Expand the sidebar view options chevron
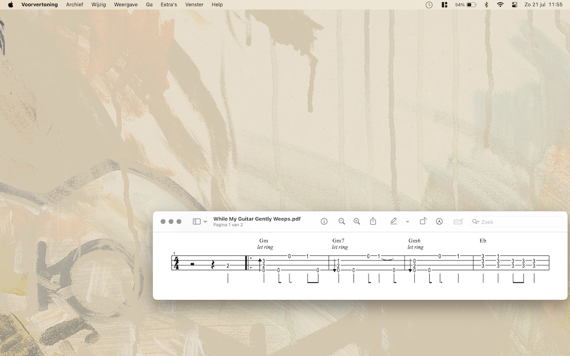This screenshot has height=356, width=570. [205, 221]
